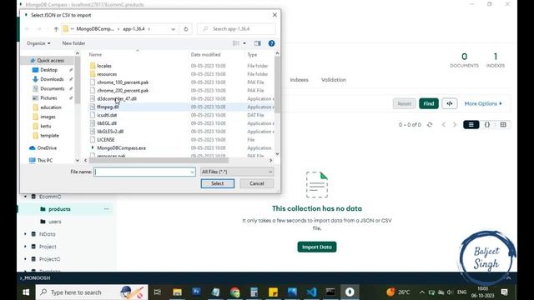534x300 pixels.
Task: Click the green Find button
Action: pos(428,103)
